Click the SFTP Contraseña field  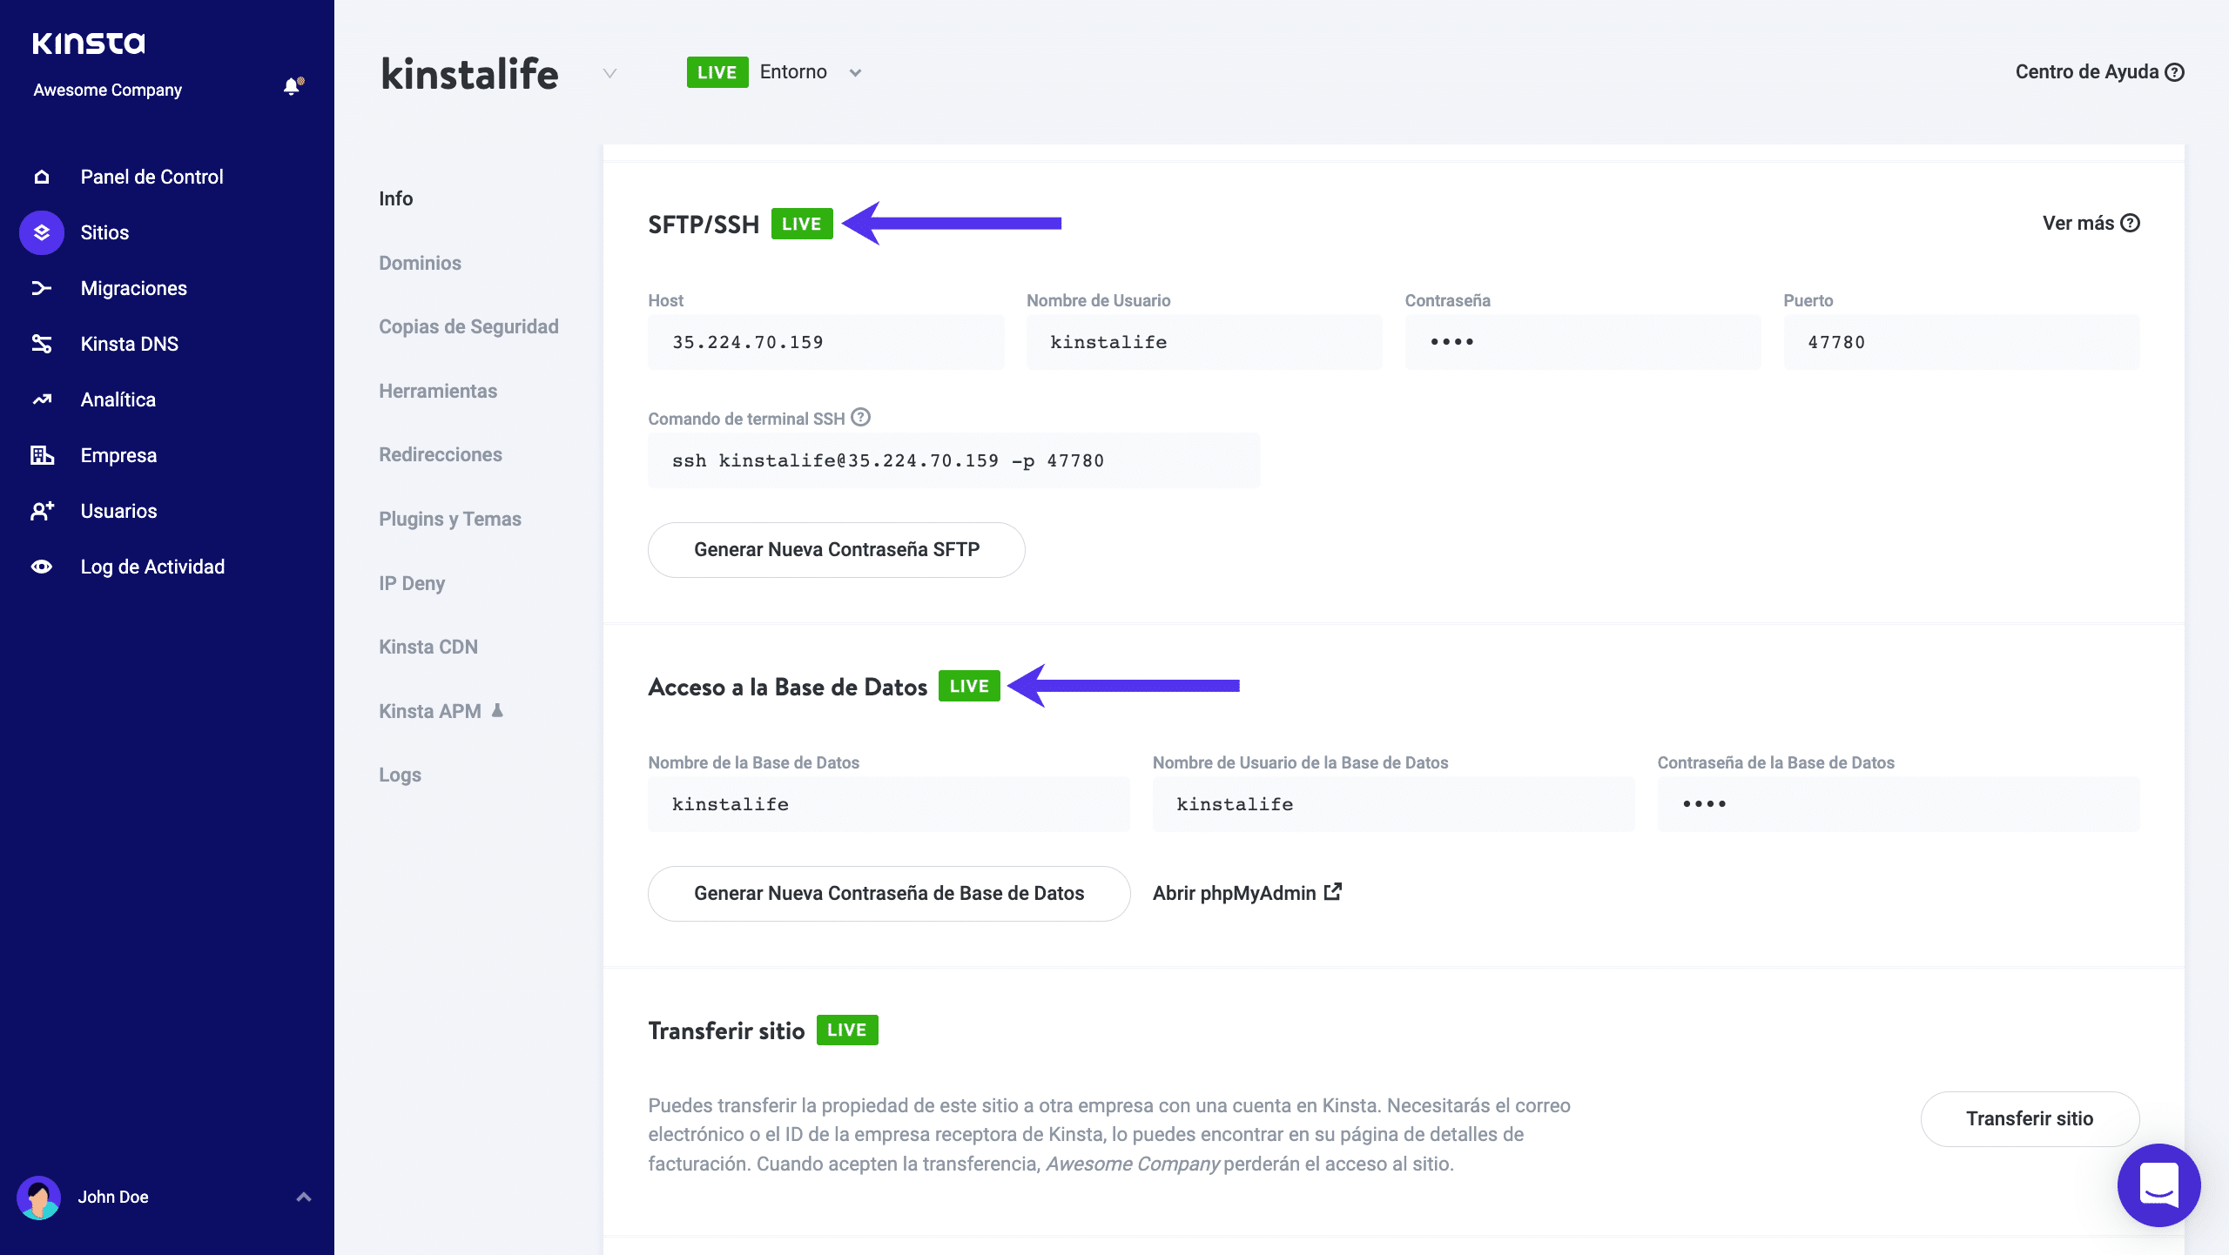1583,342
